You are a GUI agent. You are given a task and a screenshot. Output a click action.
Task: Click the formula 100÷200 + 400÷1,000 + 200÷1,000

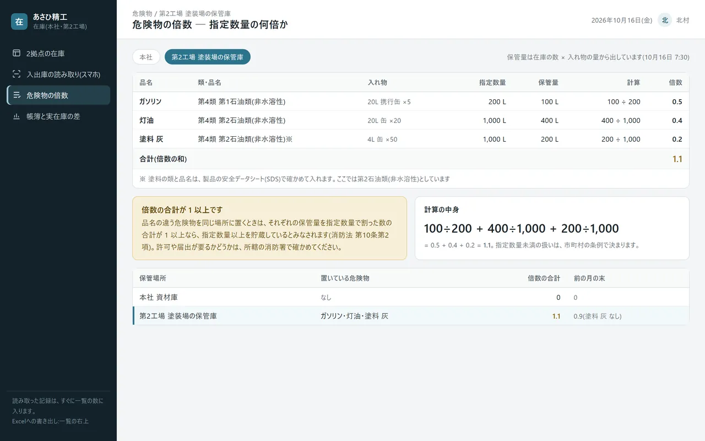tap(522, 228)
